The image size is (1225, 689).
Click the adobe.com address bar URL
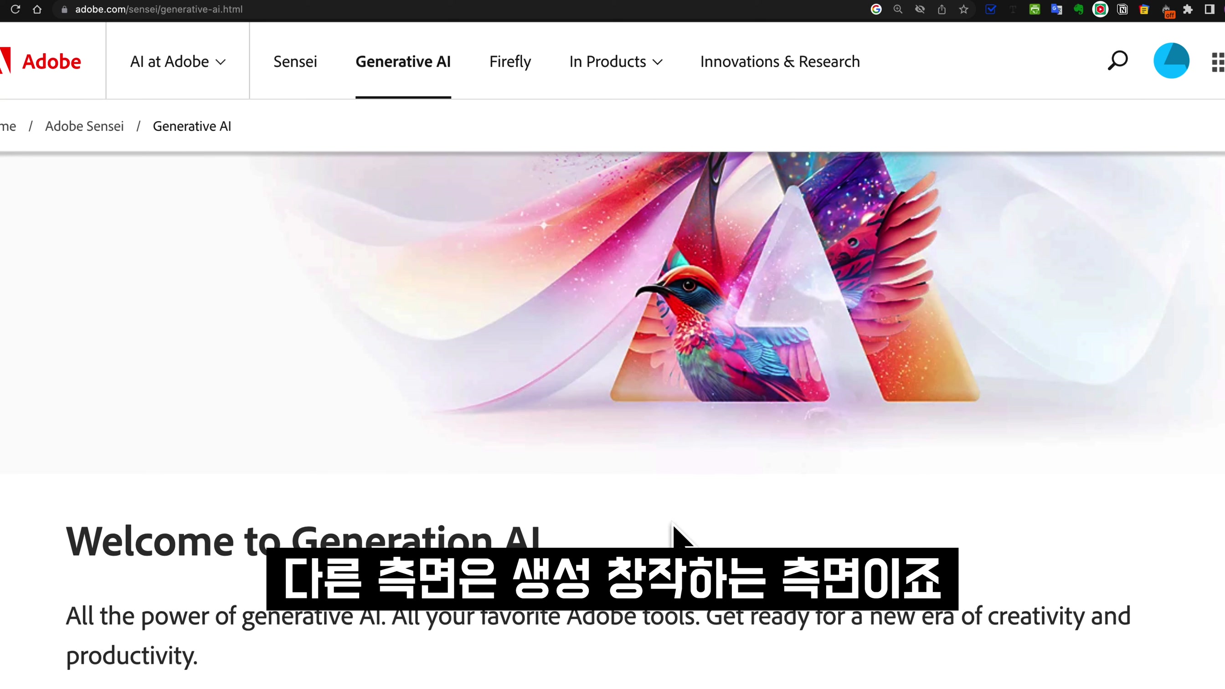159,9
